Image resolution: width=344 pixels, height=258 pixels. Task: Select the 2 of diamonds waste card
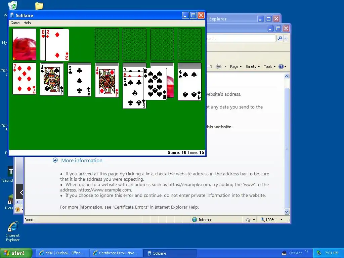coord(57,45)
